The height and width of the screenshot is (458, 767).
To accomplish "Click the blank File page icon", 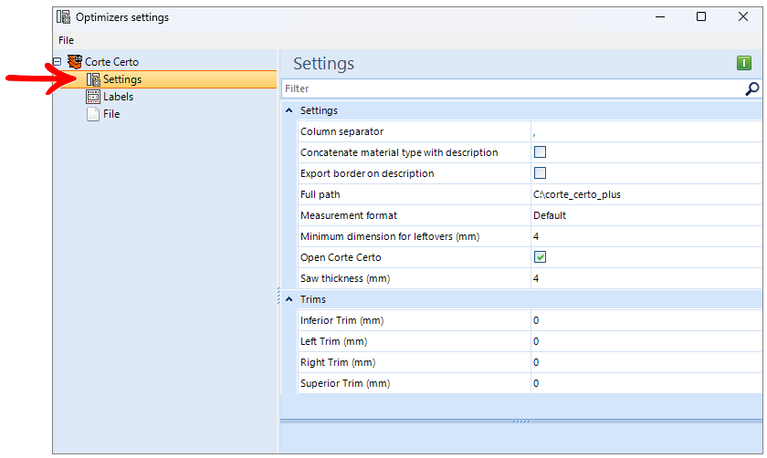I will point(93,114).
